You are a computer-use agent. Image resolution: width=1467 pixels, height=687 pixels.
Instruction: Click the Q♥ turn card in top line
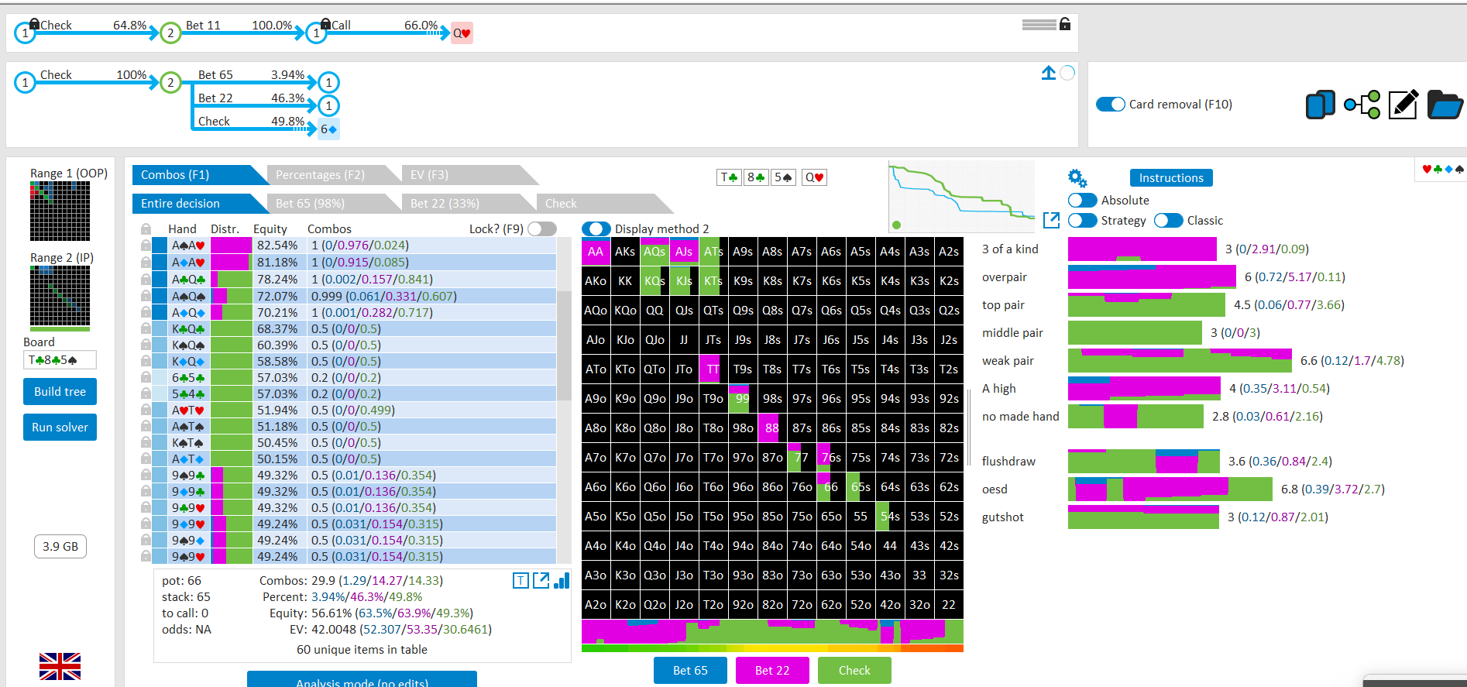coord(462,33)
